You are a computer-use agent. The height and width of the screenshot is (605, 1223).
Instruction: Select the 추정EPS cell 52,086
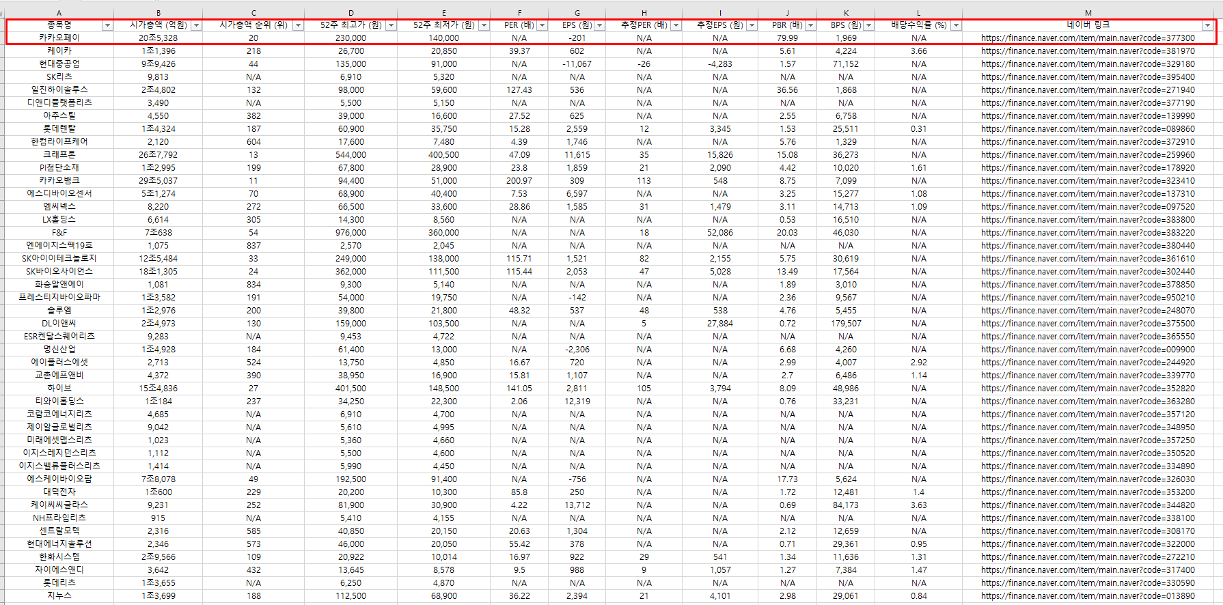(x=720, y=233)
